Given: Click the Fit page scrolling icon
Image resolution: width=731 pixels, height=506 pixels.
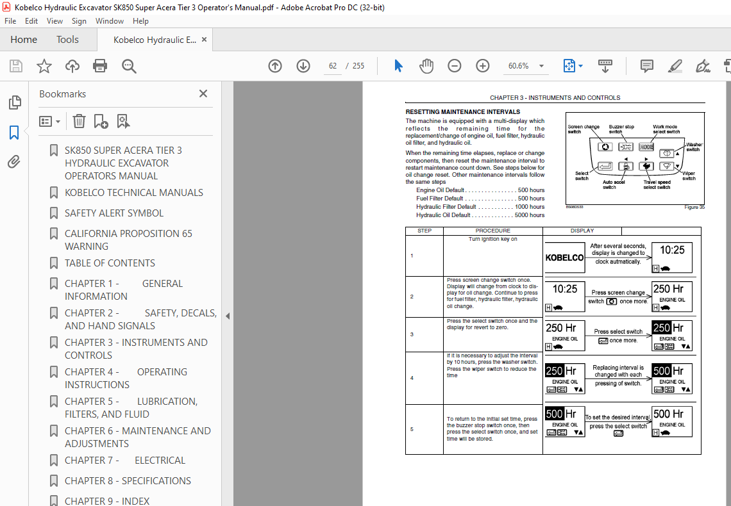Looking at the screenshot, I should (x=569, y=66).
